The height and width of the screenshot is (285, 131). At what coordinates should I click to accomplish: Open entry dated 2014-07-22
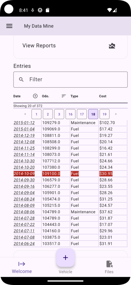[24, 225]
